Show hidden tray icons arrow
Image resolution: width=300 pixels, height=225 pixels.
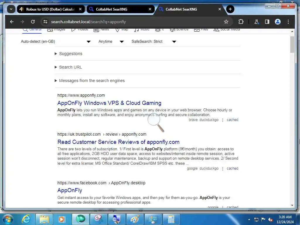(x=249, y=219)
